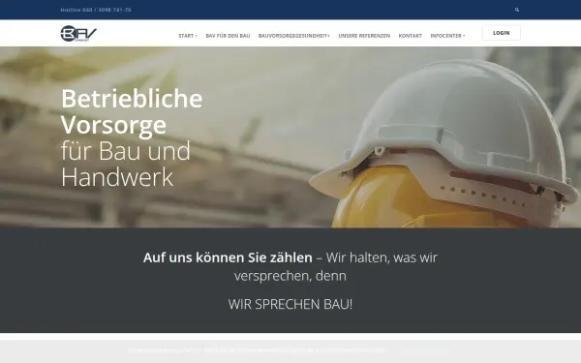Viewport: 581px width, 363px height.
Task: Open the KONTAKT page
Action: pos(411,36)
